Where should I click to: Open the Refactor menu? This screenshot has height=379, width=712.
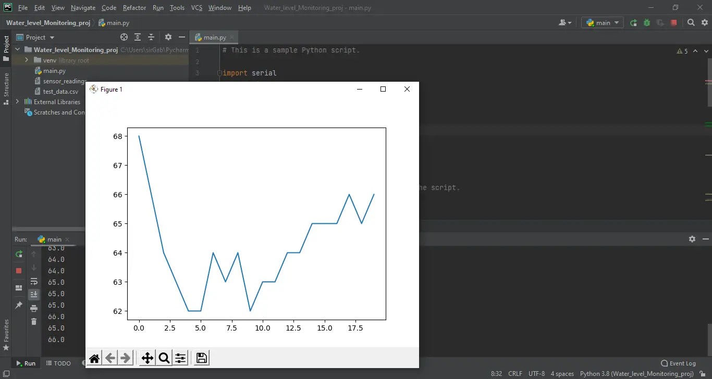click(134, 7)
